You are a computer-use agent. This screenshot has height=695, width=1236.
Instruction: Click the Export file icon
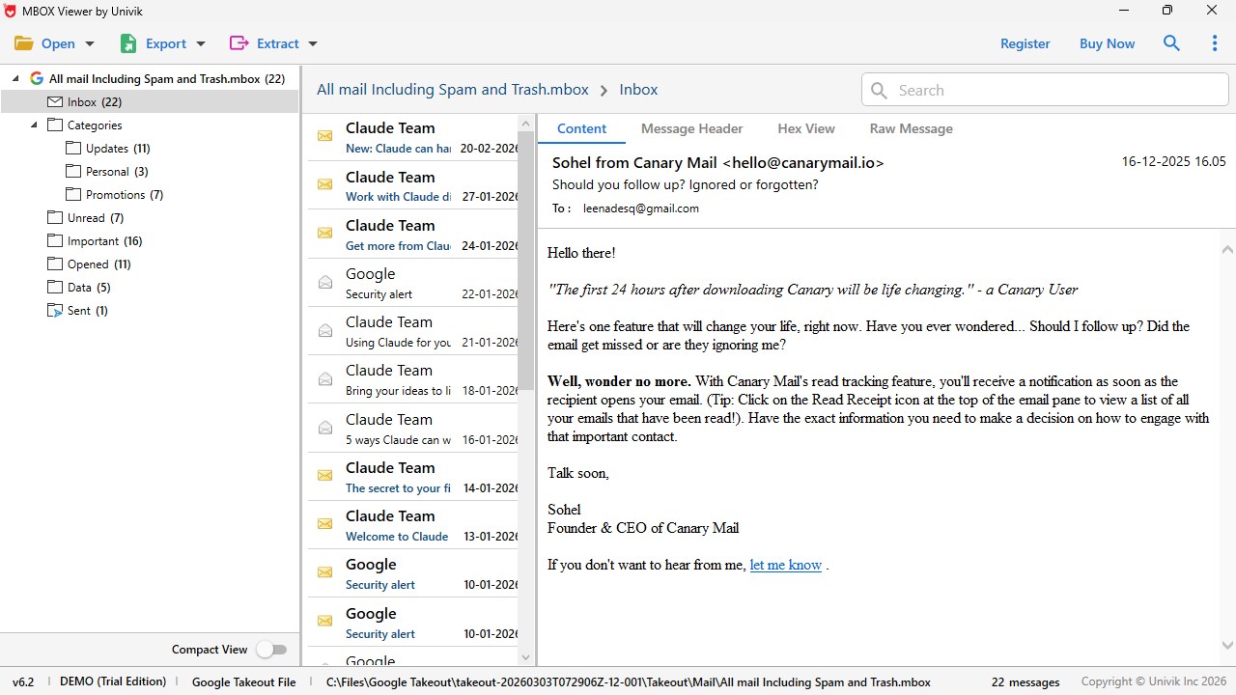[x=128, y=43]
